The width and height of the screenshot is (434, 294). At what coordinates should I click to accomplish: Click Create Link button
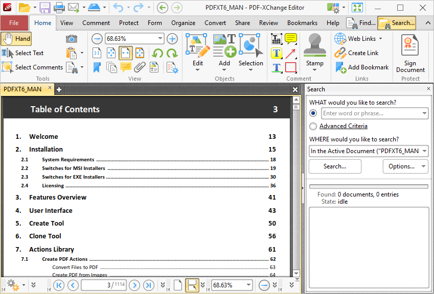pos(356,53)
